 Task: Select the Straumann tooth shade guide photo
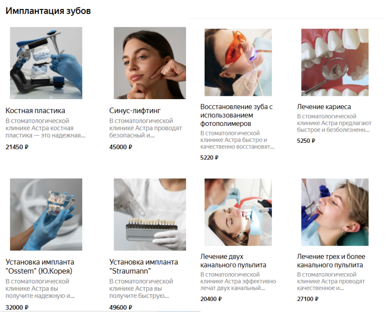[x=150, y=214]
